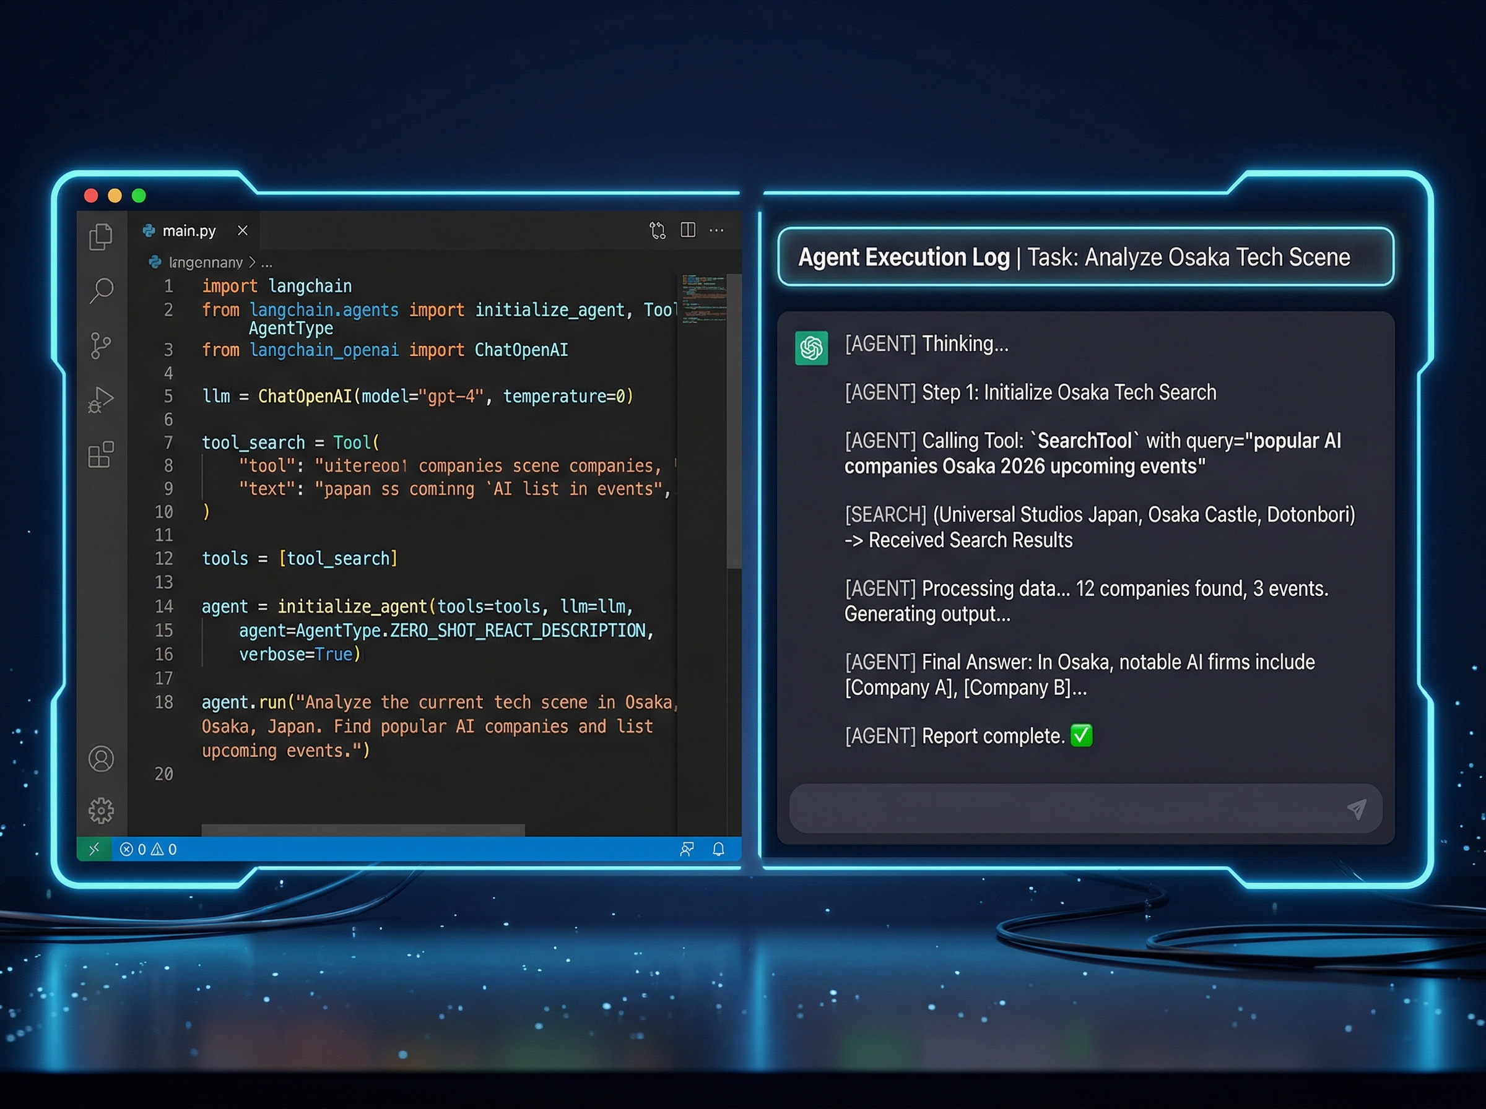
Task: Click the "tools = [tool_search]" line
Action: coord(300,559)
